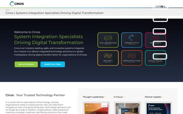Open the Thought Leadership blog Part 3 thumbnail
Screen dimensions: 183x114
point(96,108)
